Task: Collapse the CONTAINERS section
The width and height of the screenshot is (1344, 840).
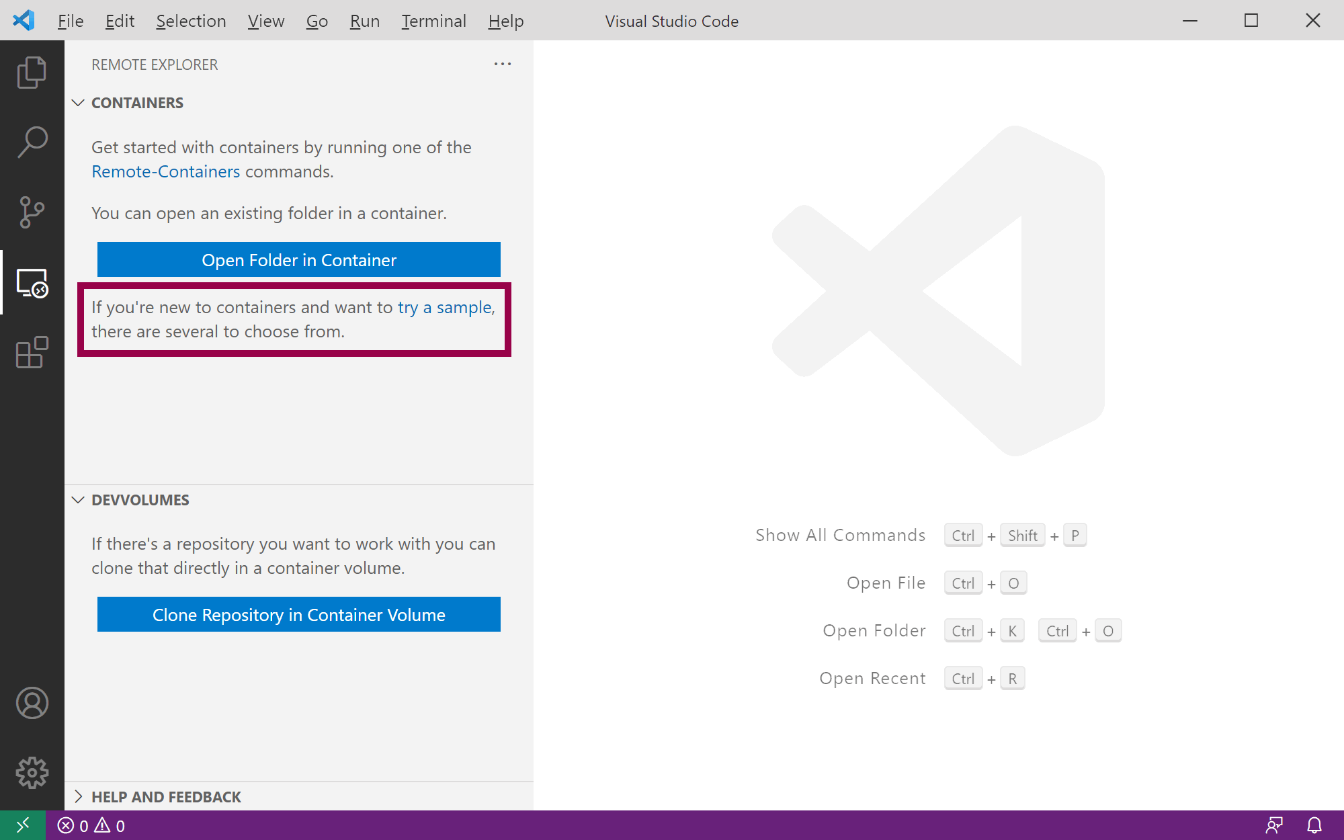Action: (79, 103)
